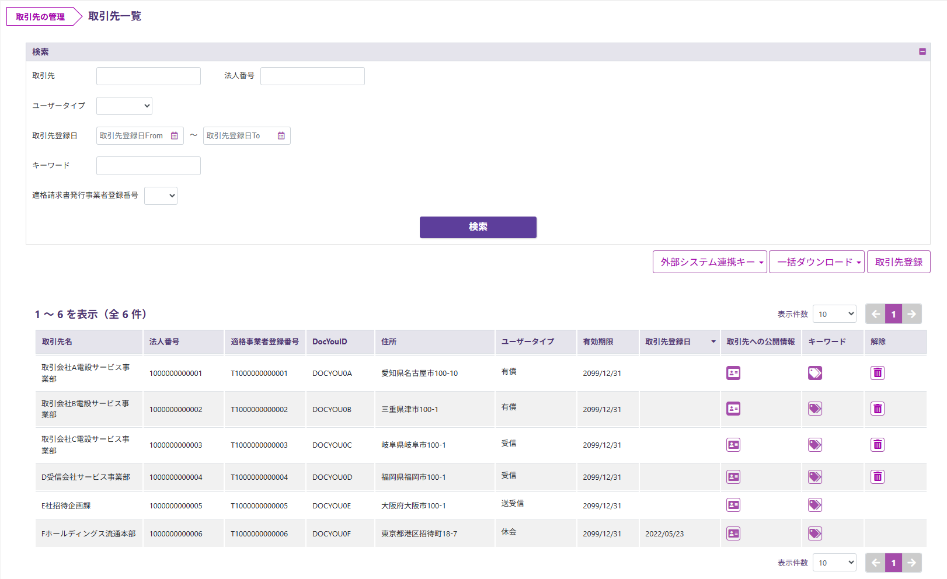Open the 適格請求書発行事業者登録番号 dropdown

tap(161, 196)
